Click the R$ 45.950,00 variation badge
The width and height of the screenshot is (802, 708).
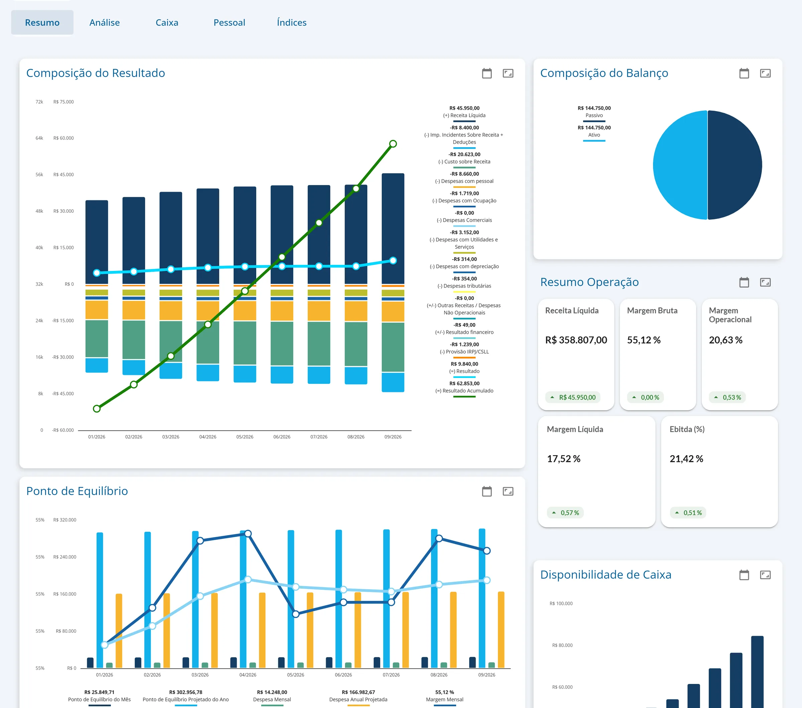click(x=573, y=397)
